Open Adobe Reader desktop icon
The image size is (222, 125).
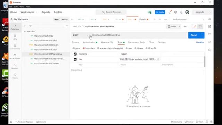point(5,25)
